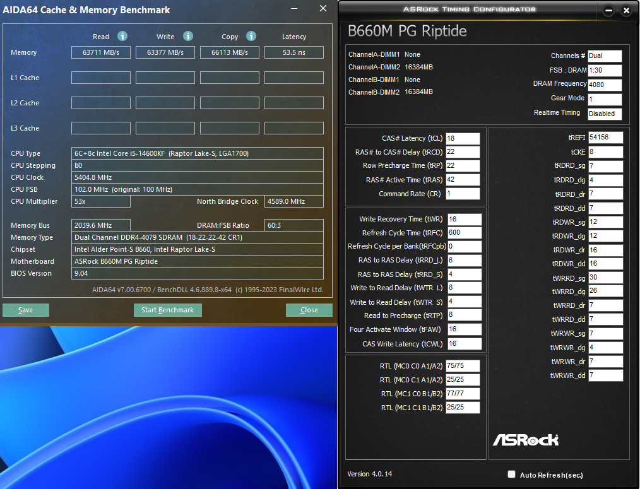Click the Four Activate Window (tFAW) field
The width and height of the screenshot is (640, 489).
point(465,329)
